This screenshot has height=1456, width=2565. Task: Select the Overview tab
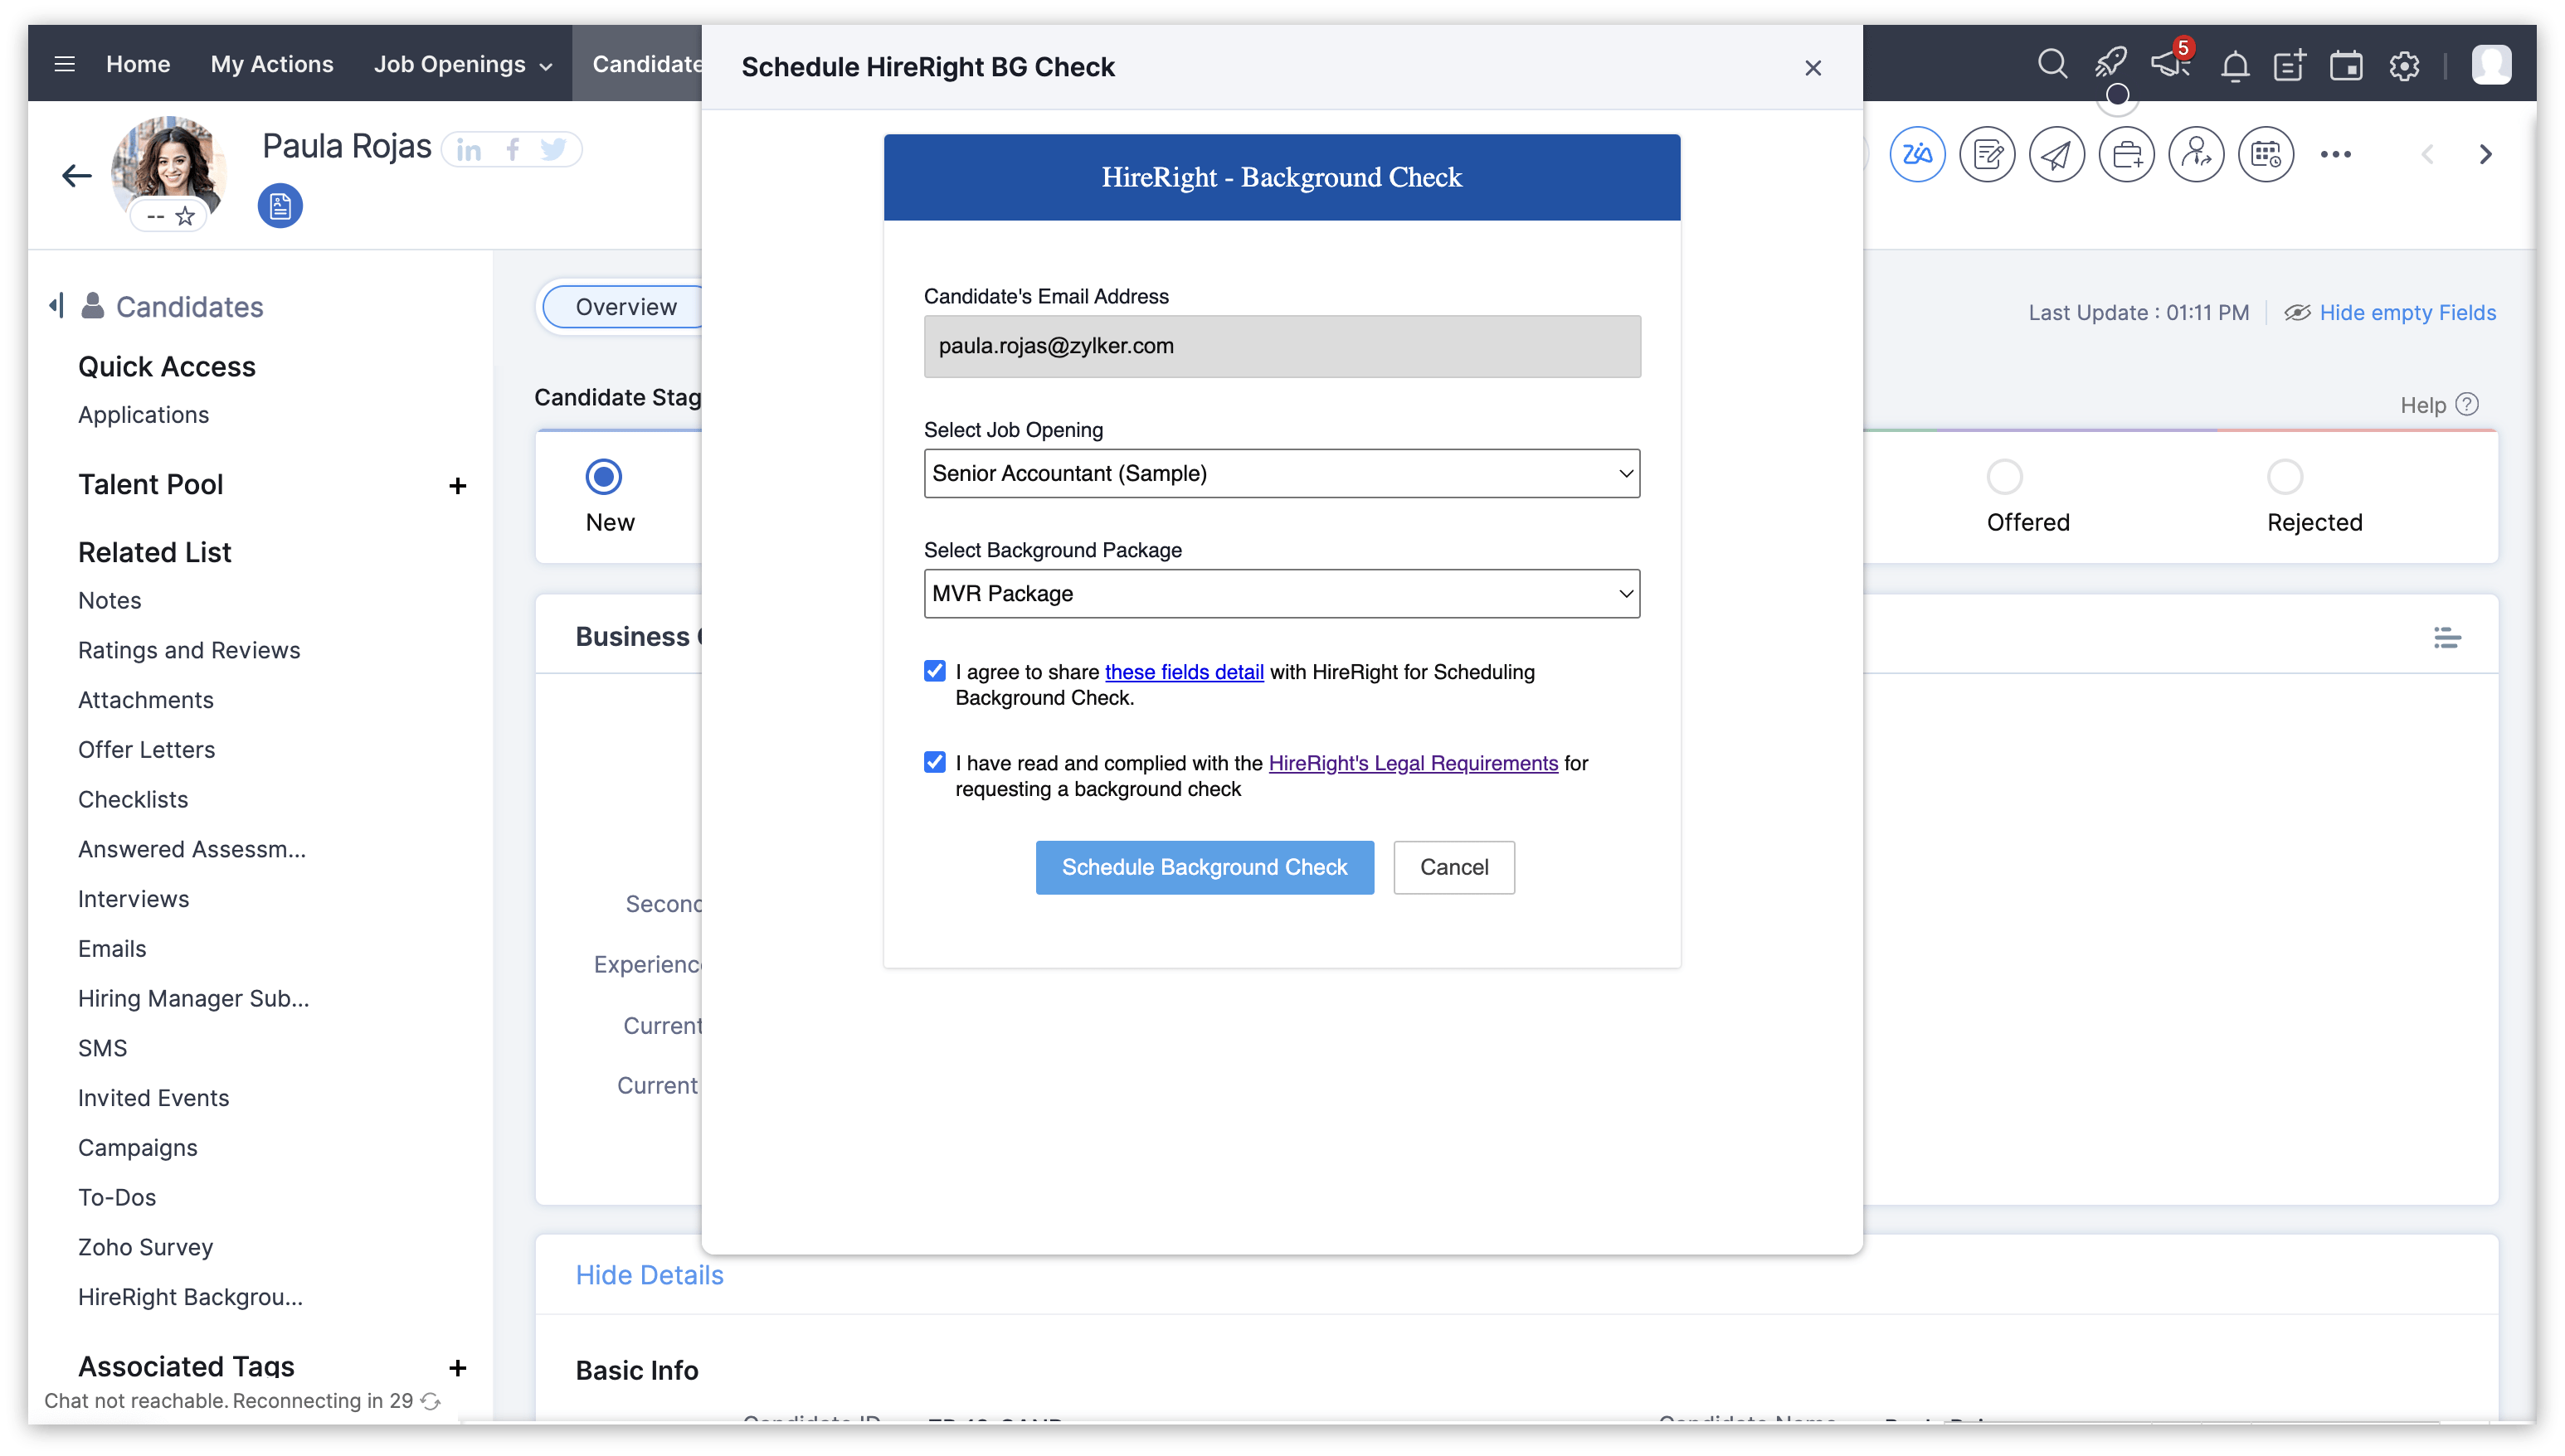point(625,307)
